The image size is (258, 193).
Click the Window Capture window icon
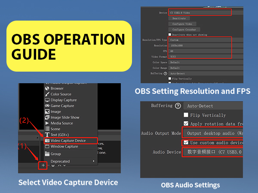(x=47, y=146)
